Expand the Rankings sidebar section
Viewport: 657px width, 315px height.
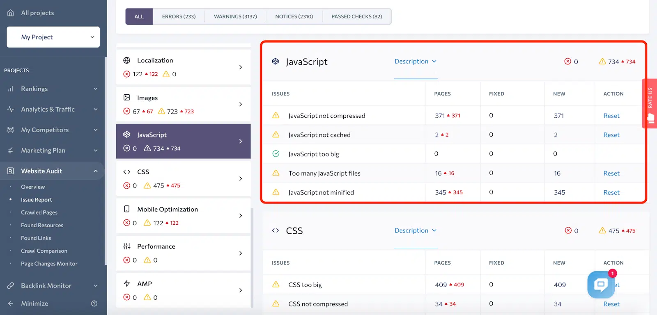coord(95,89)
